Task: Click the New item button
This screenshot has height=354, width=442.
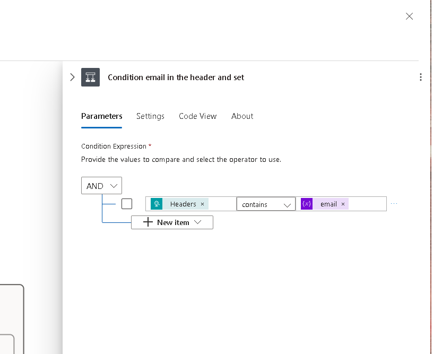Action: coord(172,222)
